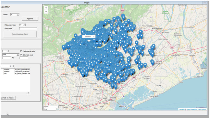The height and width of the screenshot is (118, 210).
Task: Toggle 'Partenza da sede' checkbox
Action: coord(21,51)
